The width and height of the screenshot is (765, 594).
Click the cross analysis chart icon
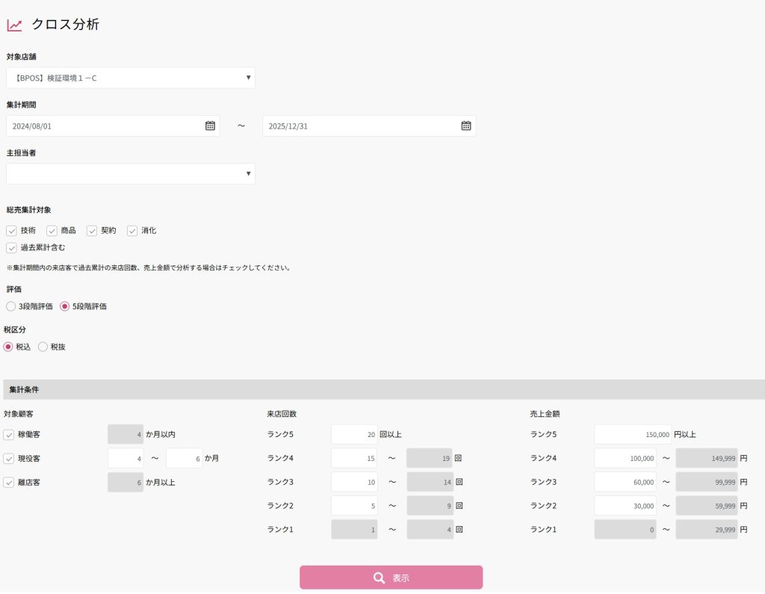[x=14, y=25]
